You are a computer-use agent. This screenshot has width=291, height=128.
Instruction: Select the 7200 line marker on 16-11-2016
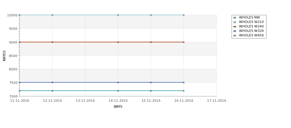click(x=184, y=91)
